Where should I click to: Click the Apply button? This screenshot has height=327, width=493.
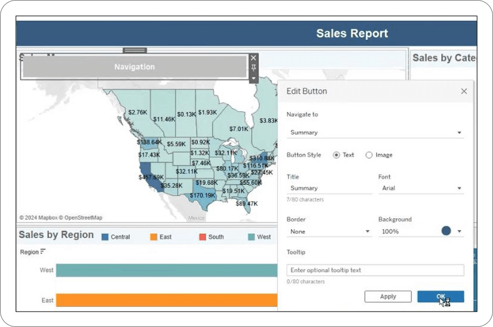387,297
